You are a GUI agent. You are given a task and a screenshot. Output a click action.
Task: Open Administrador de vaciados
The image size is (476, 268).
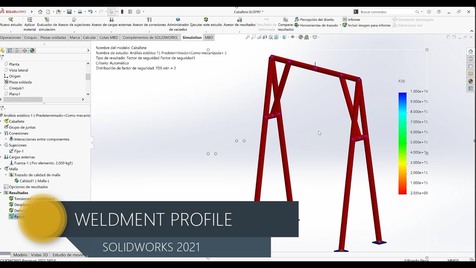coord(178,24)
